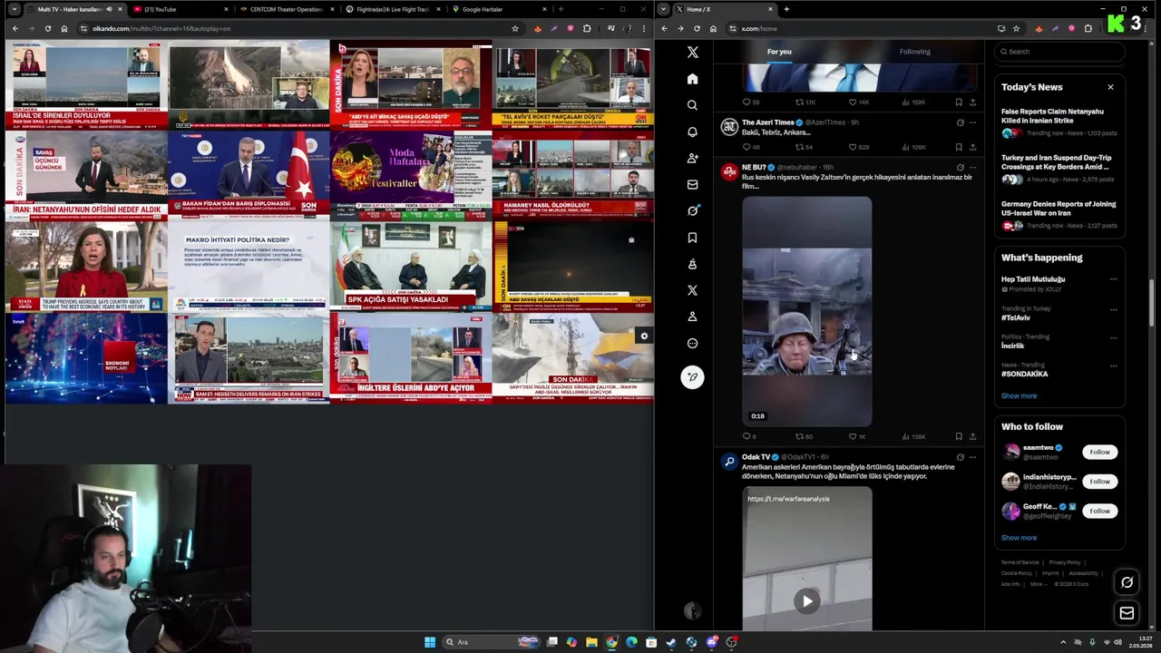
Task: Follow the indianhistoryp... account
Action: 1099,482
